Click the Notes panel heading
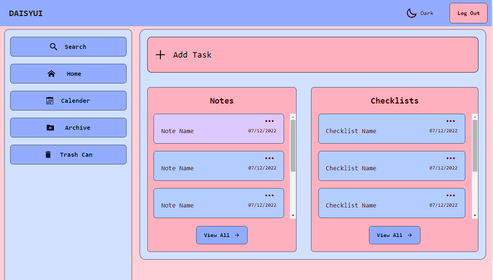Image resolution: width=493 pixels, height=280 pixels. 222,101
